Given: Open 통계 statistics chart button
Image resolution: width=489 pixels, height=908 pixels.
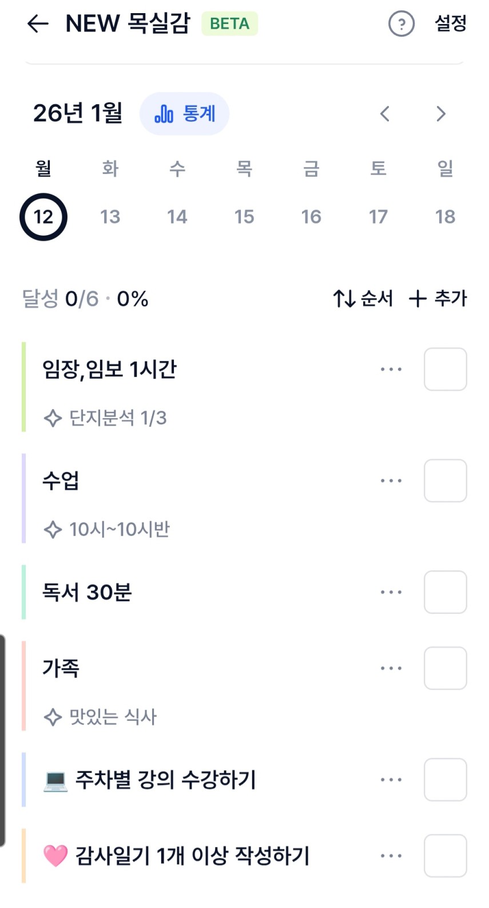Looking at the screenshot, I should [x=184, y=114].
